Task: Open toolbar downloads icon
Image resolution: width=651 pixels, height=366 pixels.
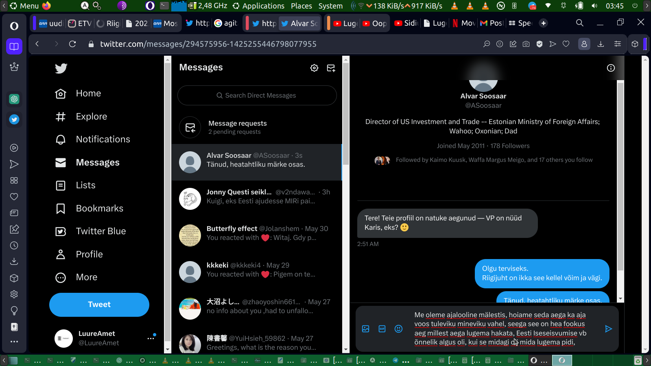Action: click(601, 44)
